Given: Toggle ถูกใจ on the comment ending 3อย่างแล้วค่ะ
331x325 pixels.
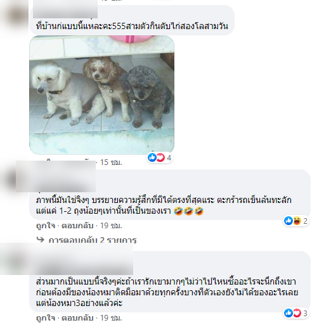Looking at the screenshot, I should tap(46, 318).
